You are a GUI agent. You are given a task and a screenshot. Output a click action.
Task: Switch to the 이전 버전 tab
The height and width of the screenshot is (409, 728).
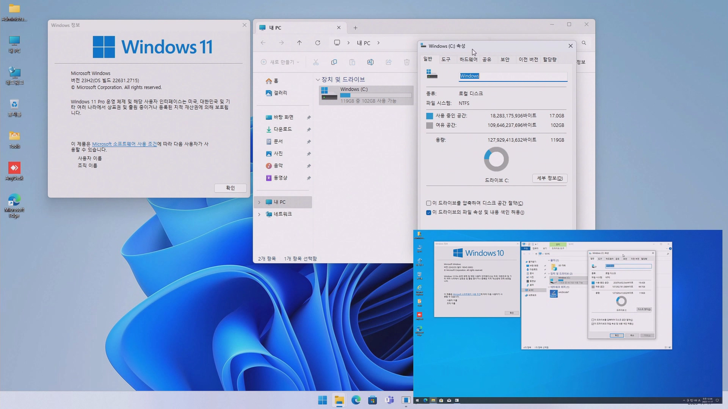click(x=528, y=59)
